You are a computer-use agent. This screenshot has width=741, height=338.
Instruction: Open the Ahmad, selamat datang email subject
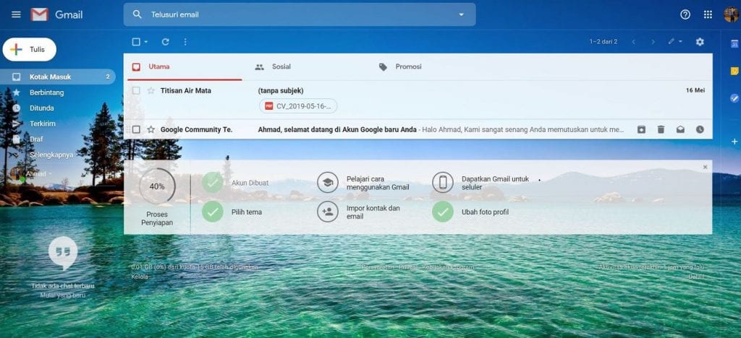pyautogui.click(x=337, y=129)
